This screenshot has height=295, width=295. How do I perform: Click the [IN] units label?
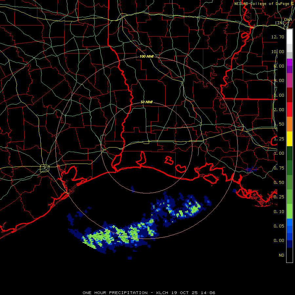(x=280, y=23)
